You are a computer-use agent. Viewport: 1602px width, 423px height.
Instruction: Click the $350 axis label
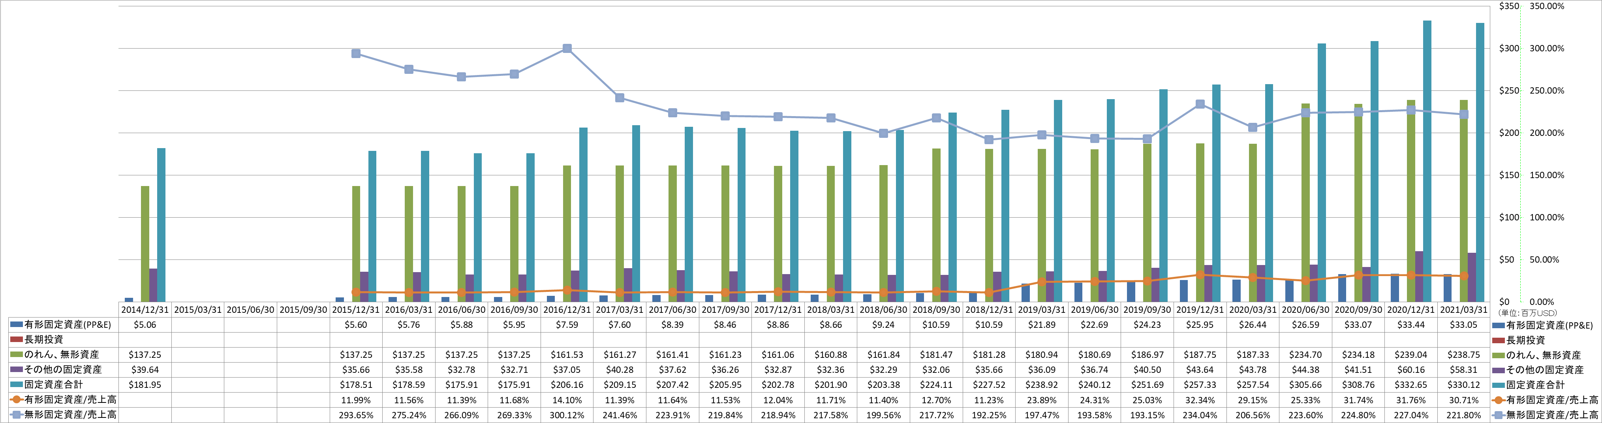pos(1509,6)
